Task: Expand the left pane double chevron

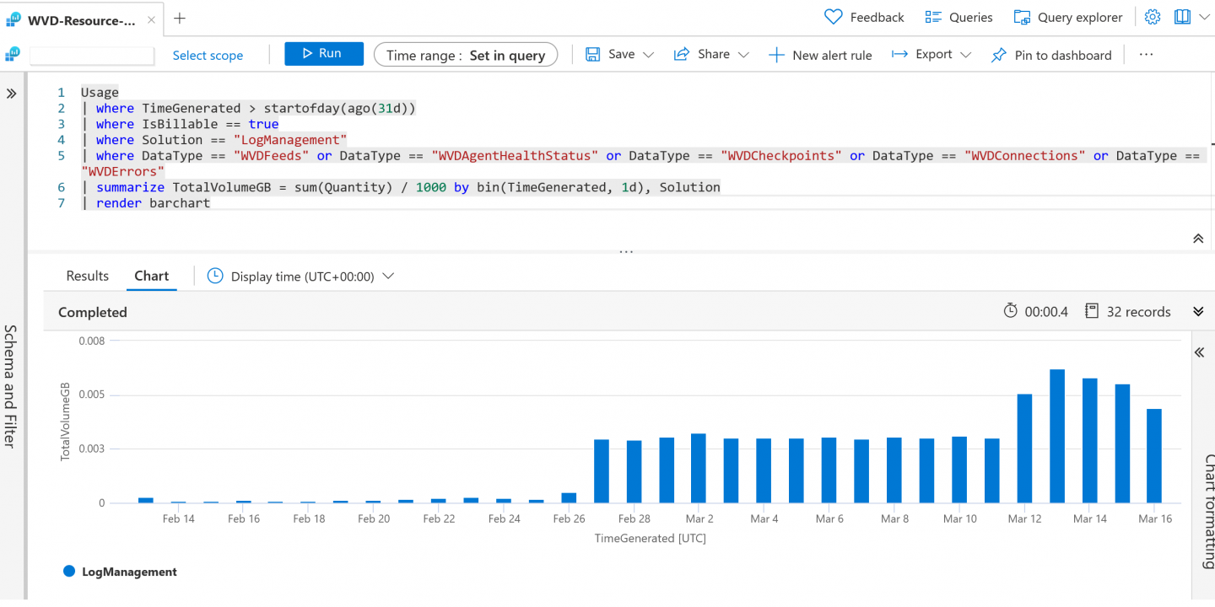Action: pos(12,94)
